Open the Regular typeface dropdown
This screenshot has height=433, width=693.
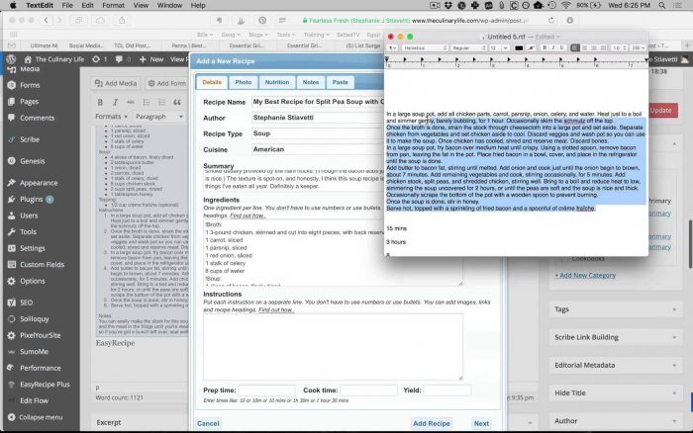(x=468, y=47)
